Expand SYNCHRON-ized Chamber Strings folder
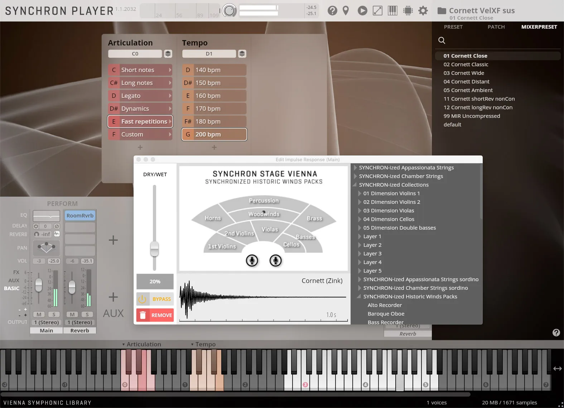Image resolution: width=564 pixels, height=408 pixels. 356,176
